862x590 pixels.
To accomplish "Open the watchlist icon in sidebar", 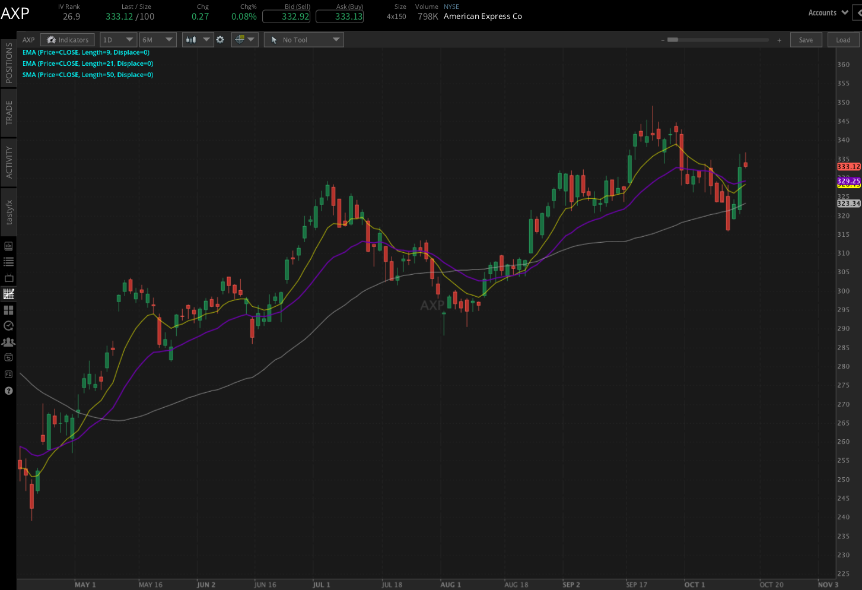I will click(x=9, y=261).
